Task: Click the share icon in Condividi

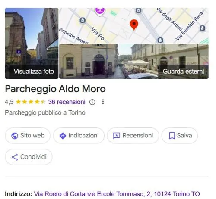Action: pyautogui.click(x=15, y=157)
